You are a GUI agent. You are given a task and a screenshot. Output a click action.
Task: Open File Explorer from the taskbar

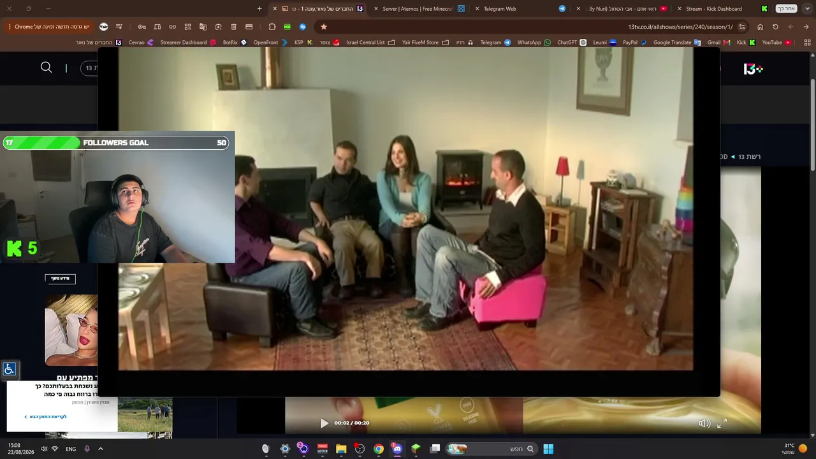pyautogui.click(x=341, y=449)
